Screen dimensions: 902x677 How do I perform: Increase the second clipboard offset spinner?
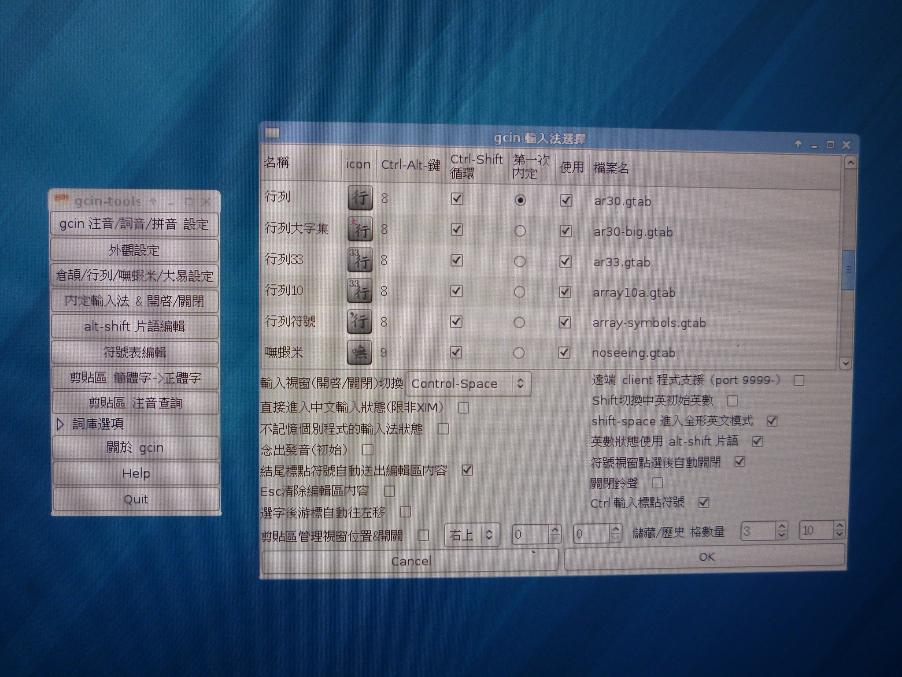tap(616, 528)
